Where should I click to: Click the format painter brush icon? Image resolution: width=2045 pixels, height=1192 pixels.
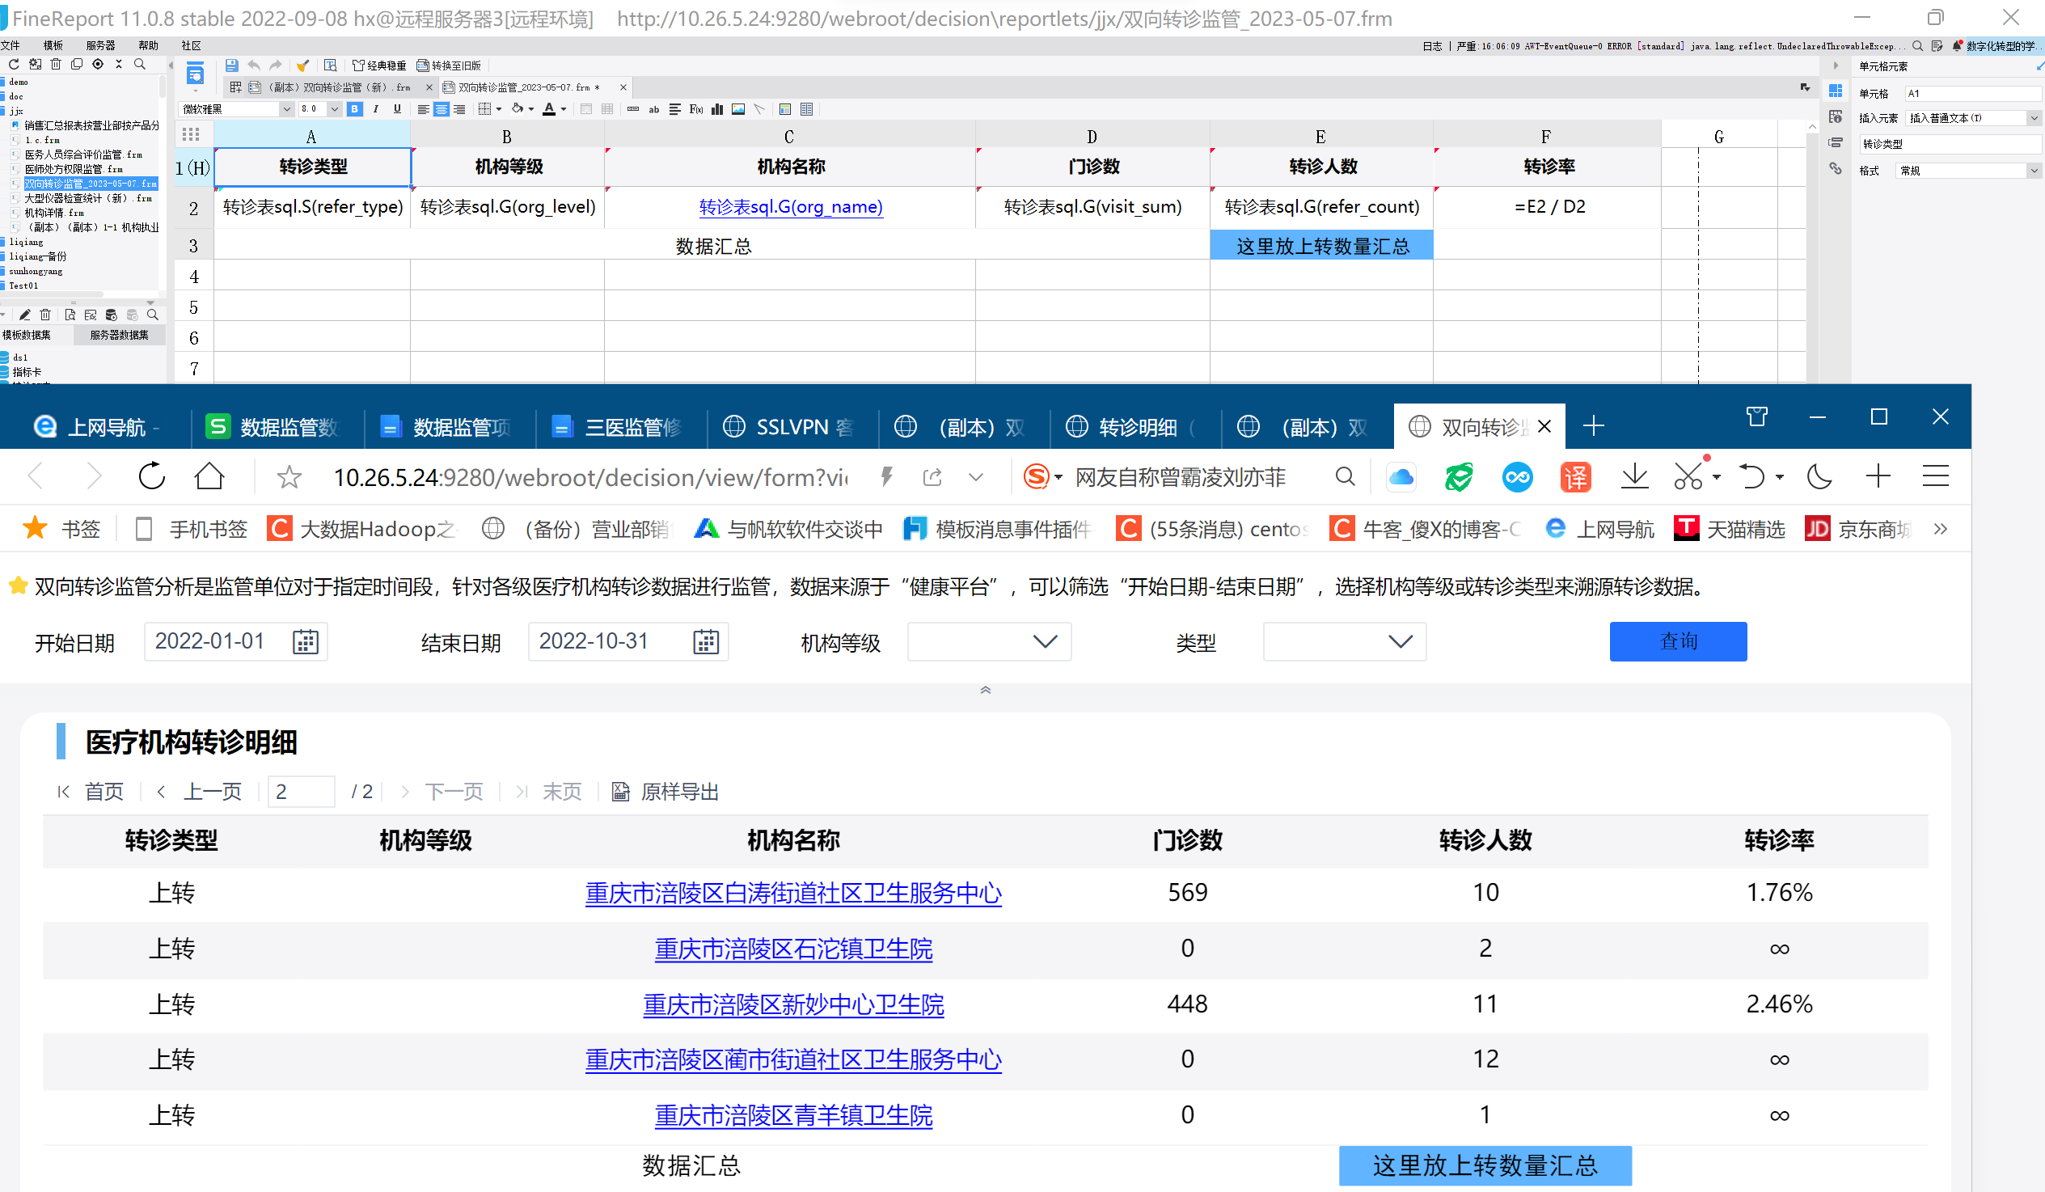(x=302, y=65)
